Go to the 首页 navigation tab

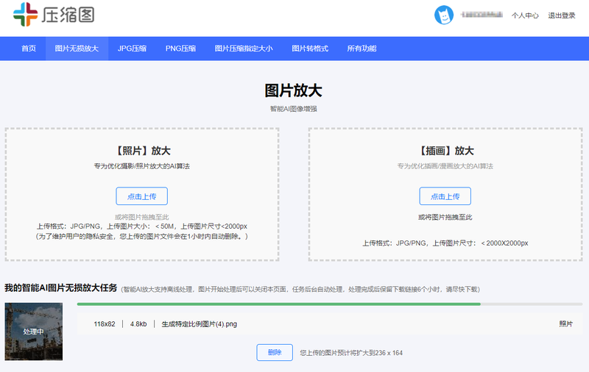pyautogui.click(x=29, y=49)
